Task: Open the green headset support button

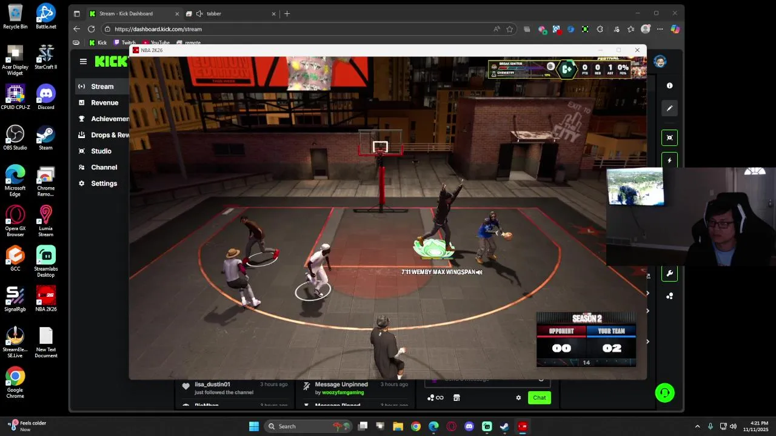Action: (664, 393)
